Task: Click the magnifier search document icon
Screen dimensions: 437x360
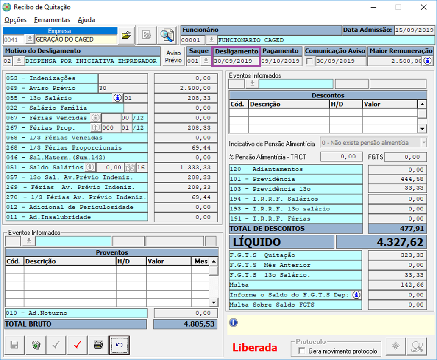Action: coord(167,35)
